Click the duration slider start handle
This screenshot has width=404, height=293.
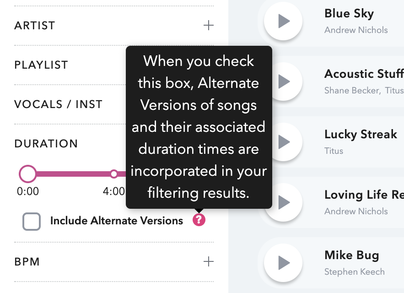28,174
